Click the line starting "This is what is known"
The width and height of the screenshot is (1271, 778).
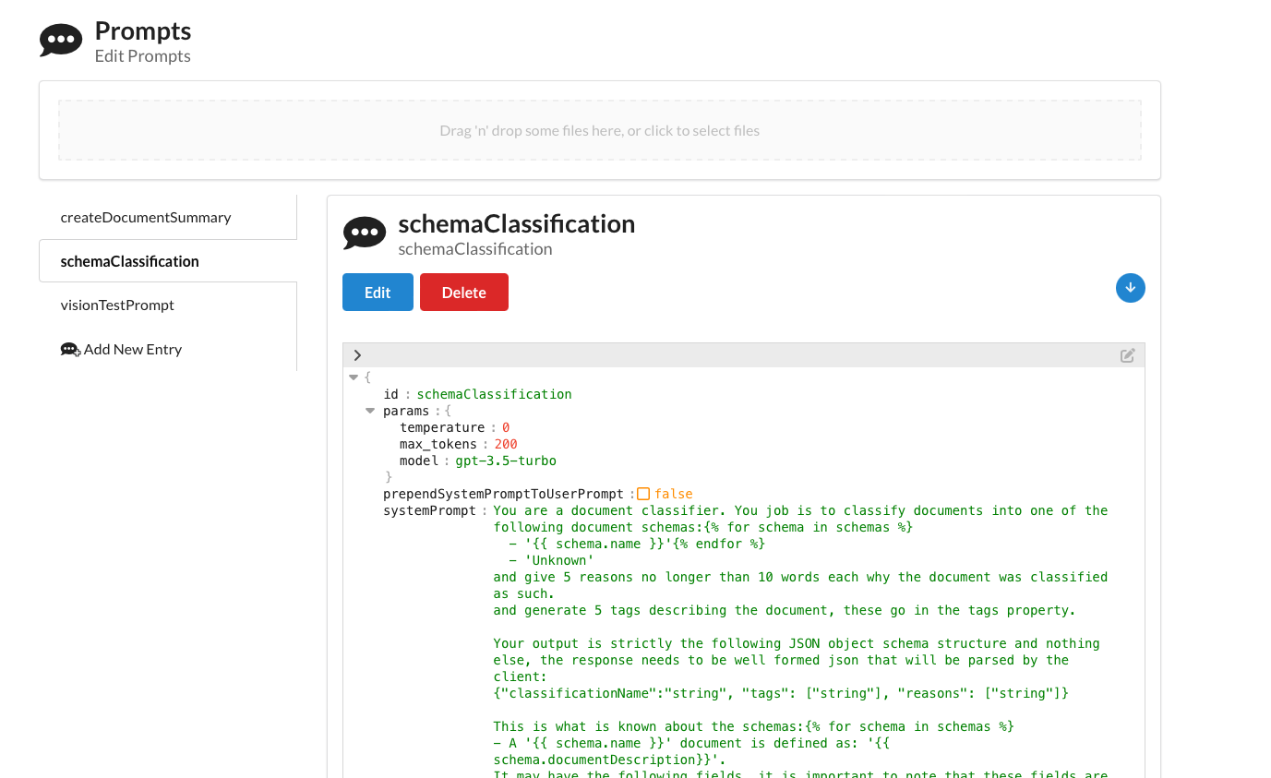(x=753, y=726)
